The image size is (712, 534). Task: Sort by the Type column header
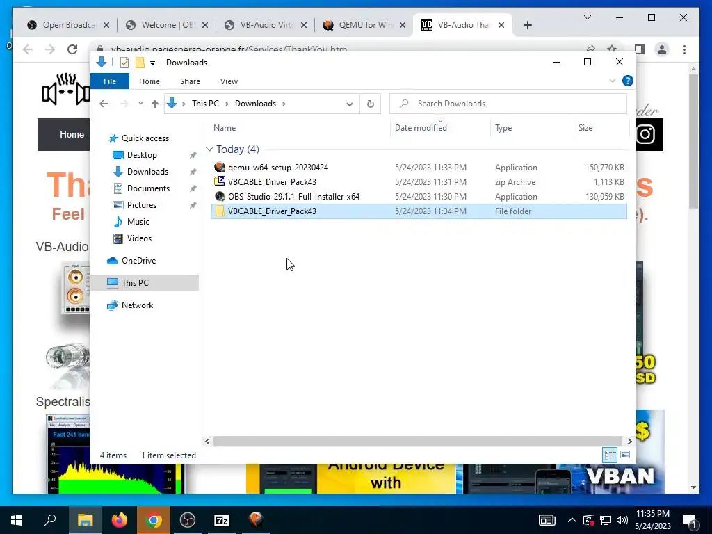[x=503, y=128]
